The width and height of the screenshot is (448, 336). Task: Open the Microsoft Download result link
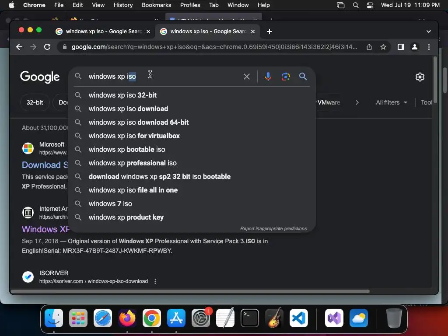tap(45, 165)
